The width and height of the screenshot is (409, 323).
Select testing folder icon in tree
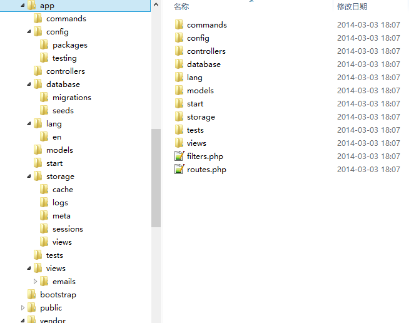point(44,58)
